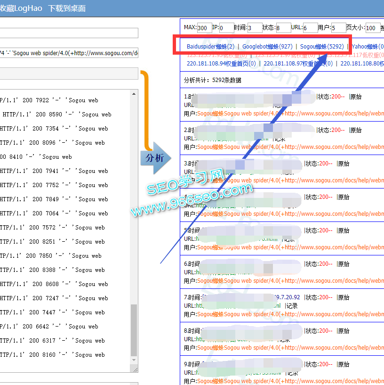Focus the 状态 input field
Image resolution: width=384 pixels, height=385 pixels.
coord(283,28)
